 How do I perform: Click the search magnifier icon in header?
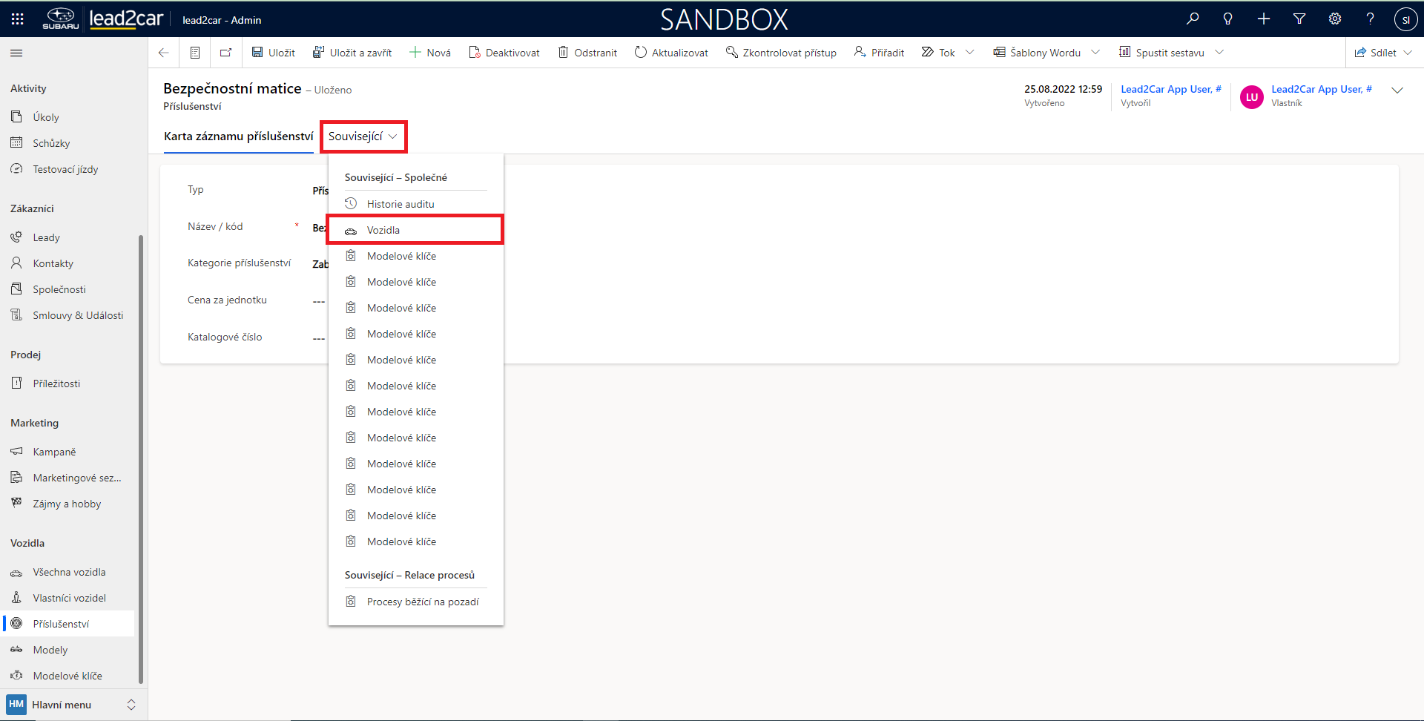tap(1193, 19)
